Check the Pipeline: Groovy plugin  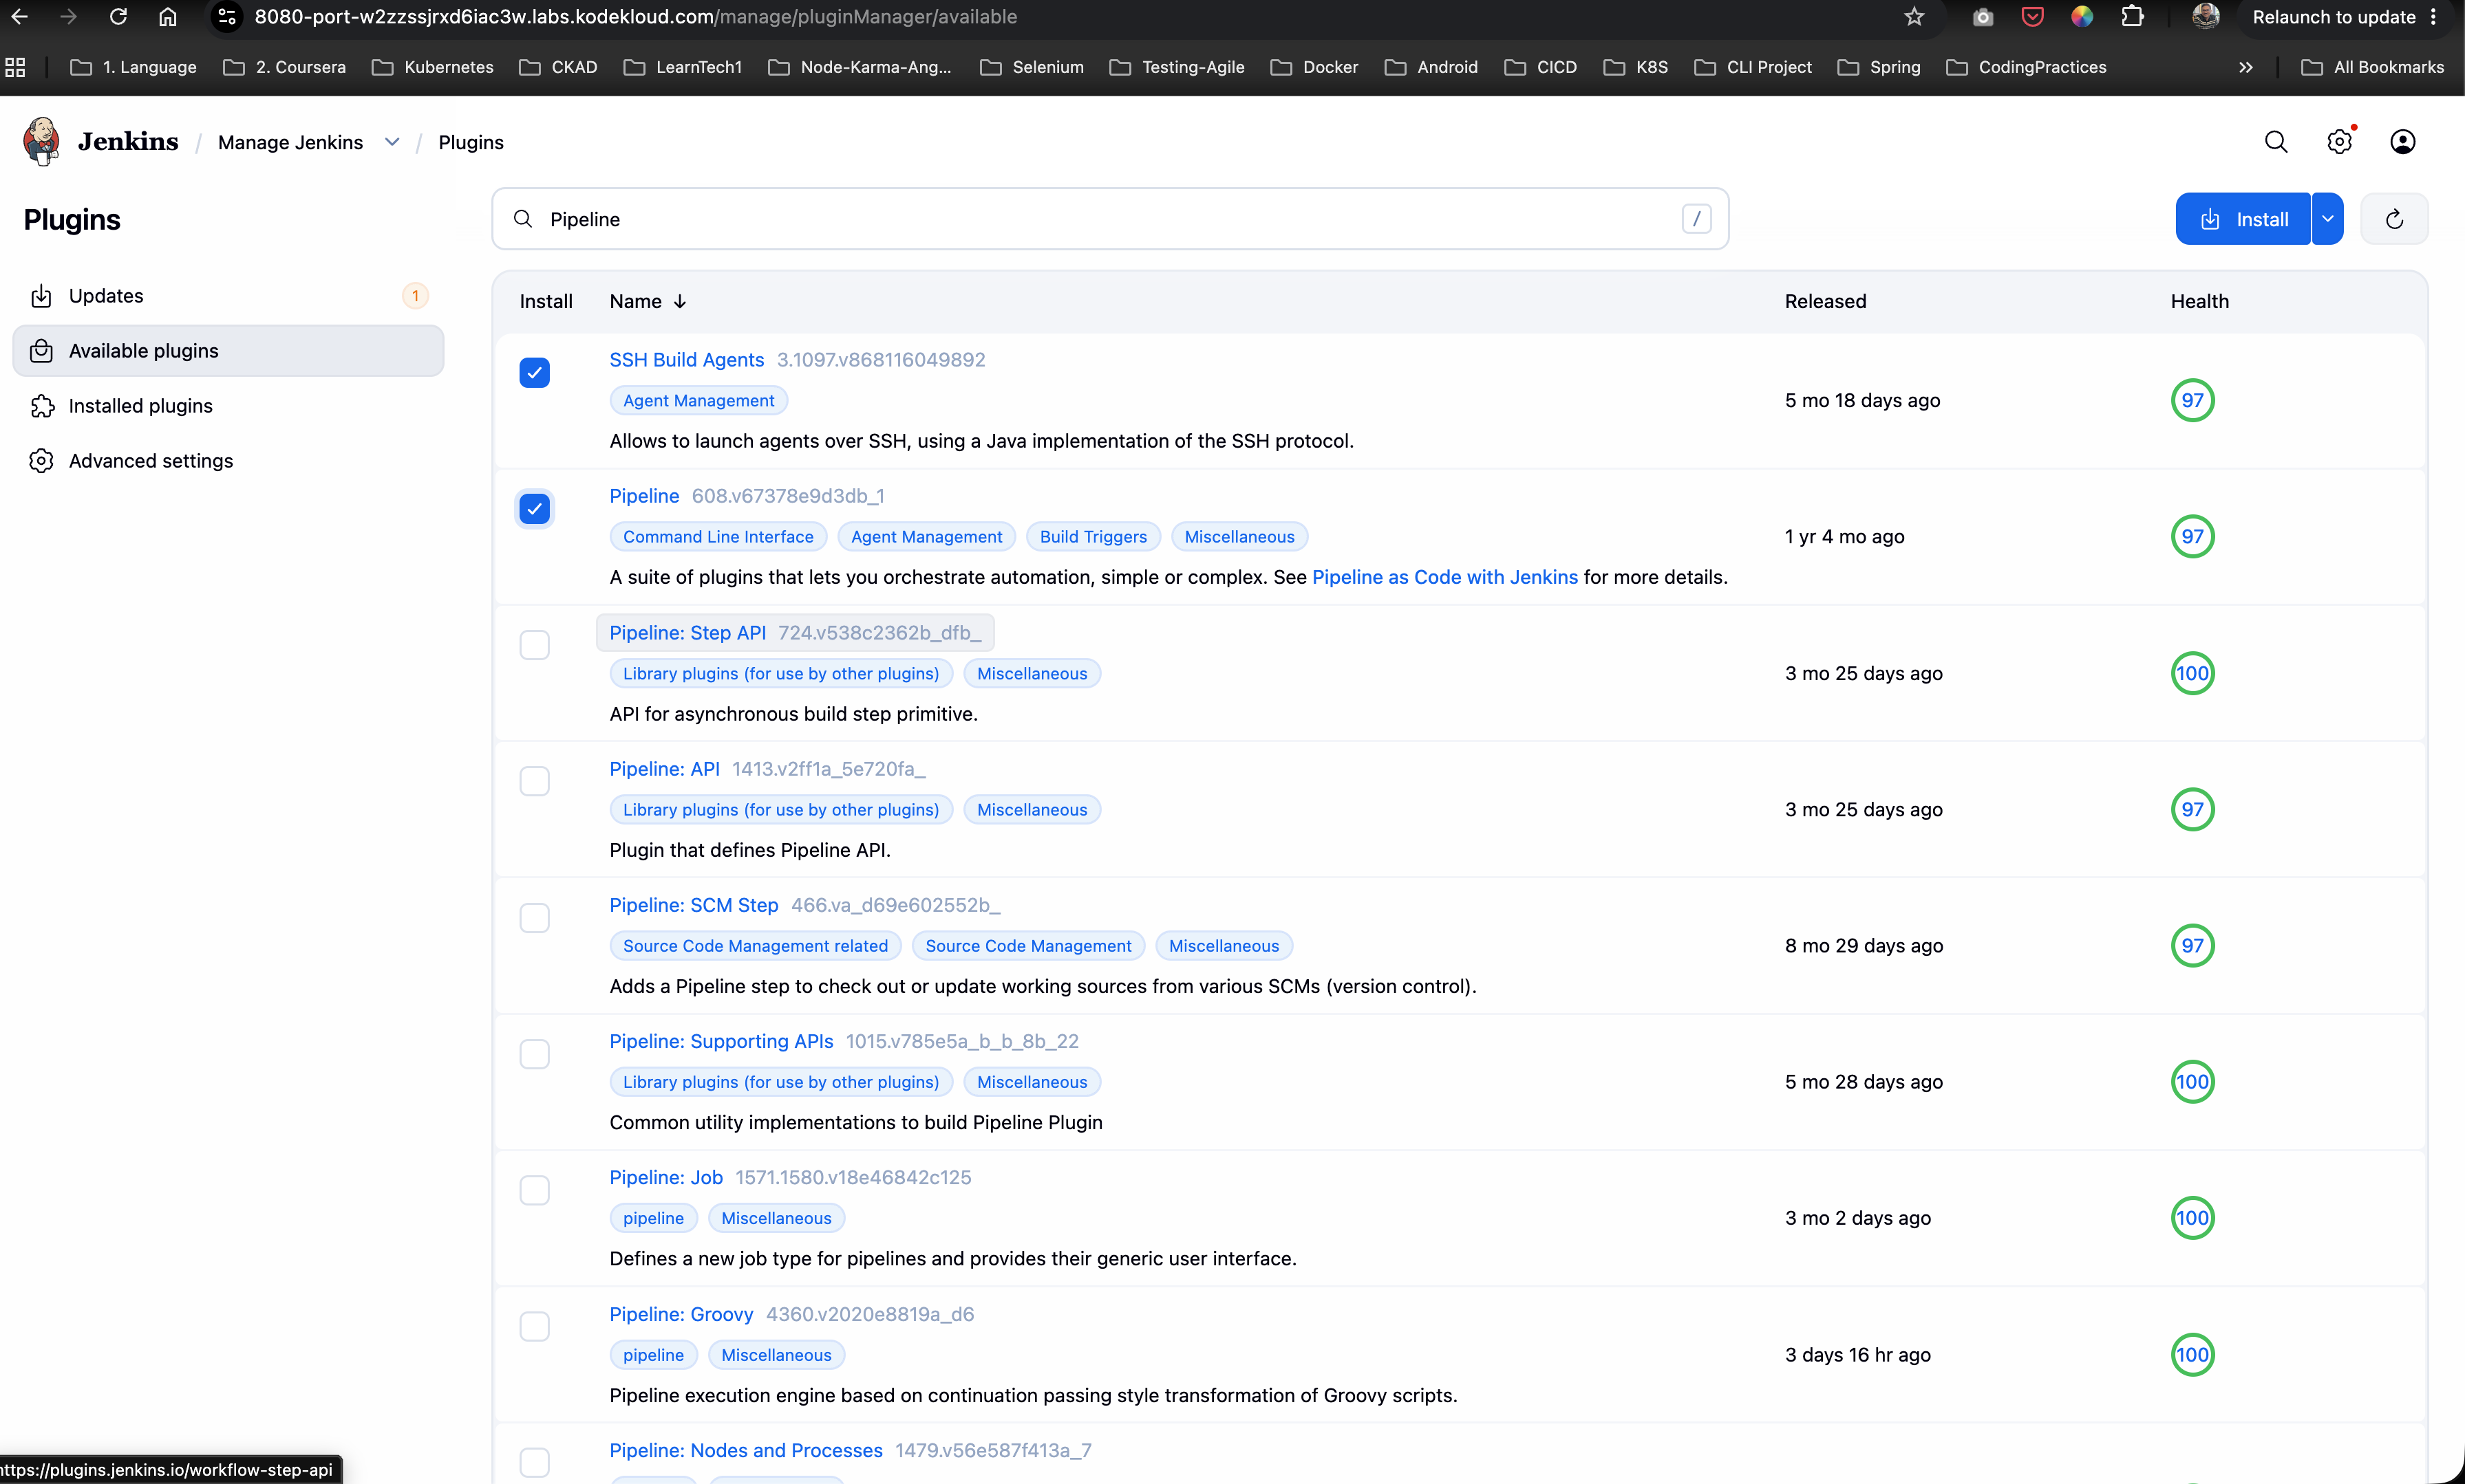(534, 1326)
